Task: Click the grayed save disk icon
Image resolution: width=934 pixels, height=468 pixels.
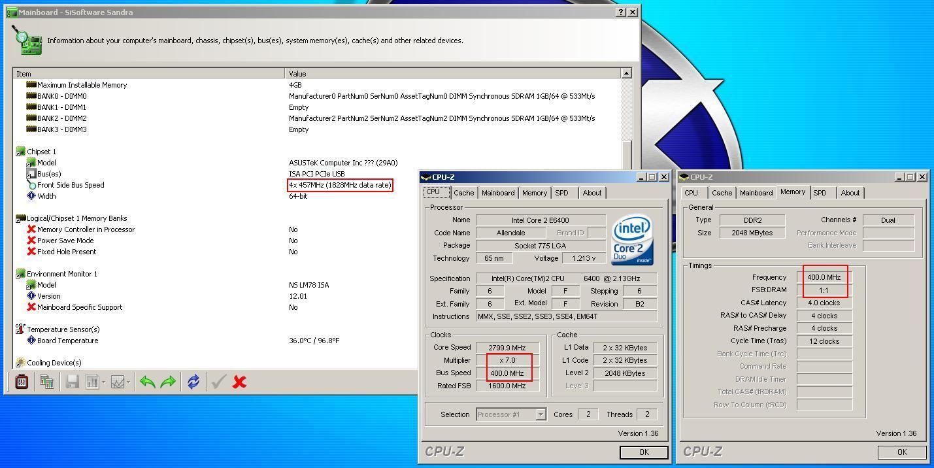Action: pyautogui.click(x=73, y=382)
